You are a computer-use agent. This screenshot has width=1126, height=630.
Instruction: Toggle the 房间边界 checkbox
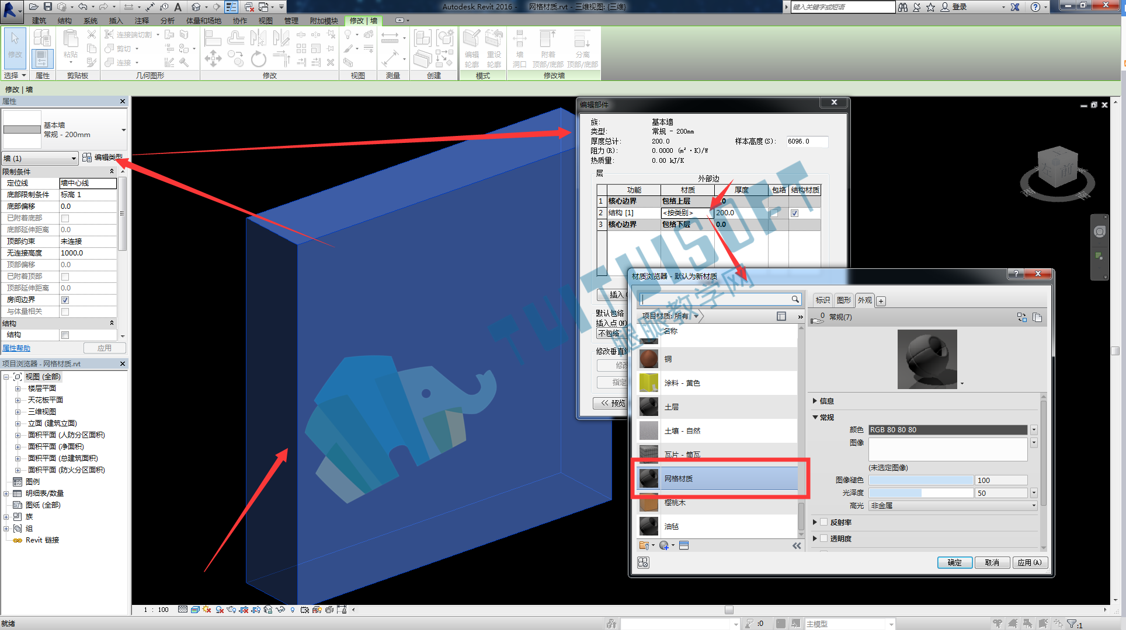(x=65, y=300)
